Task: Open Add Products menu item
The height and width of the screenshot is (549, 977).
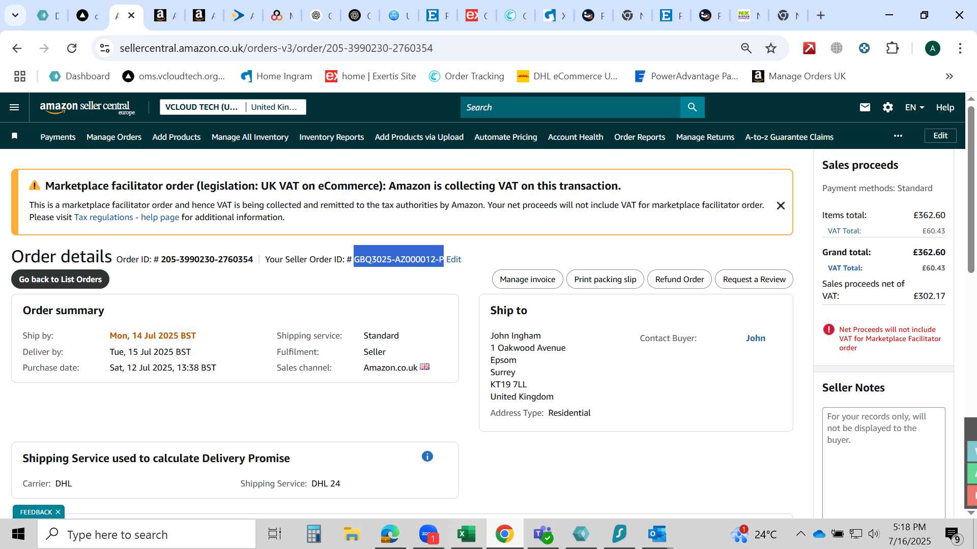Action: (176, 137)
